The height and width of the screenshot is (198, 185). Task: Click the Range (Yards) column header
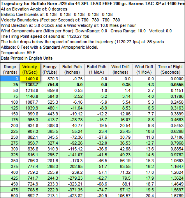tap(10, 69)
